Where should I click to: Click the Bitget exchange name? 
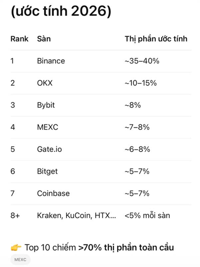coord(47,171)
